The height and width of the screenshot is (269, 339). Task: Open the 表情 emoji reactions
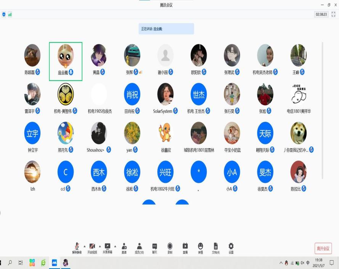point(200,246)
